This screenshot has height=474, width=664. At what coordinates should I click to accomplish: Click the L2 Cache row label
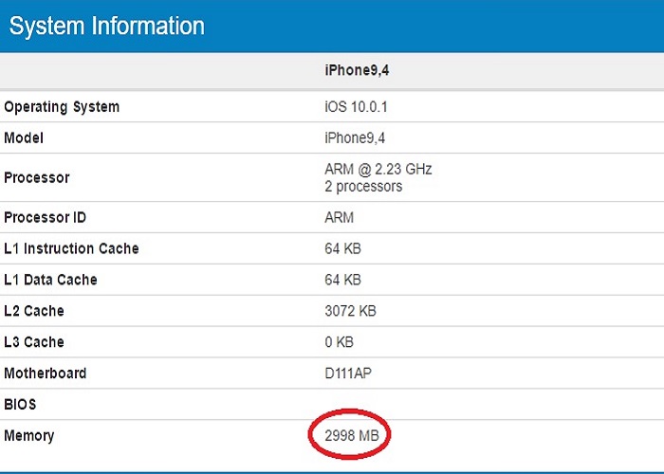click(35, 311)
